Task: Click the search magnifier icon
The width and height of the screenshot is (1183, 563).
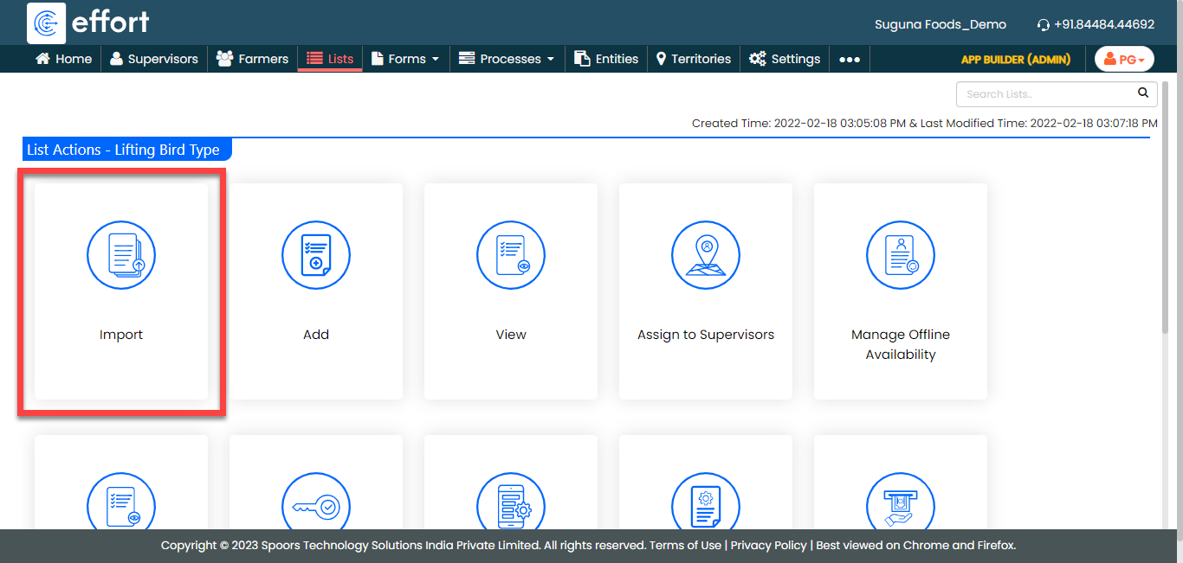Action: pos(1143,93)
